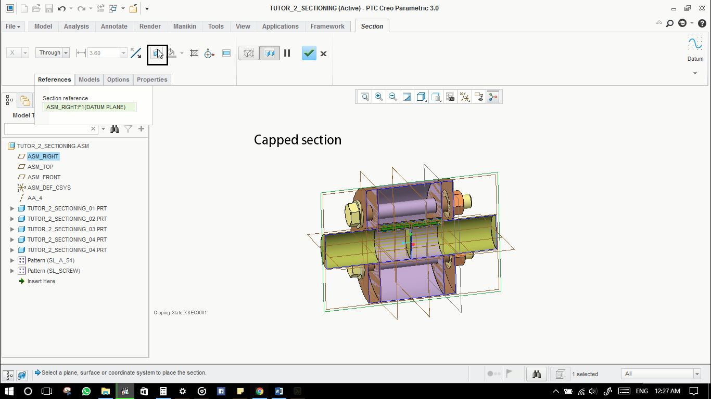711x399 pixels.
Task: Click the Section reference collector field
Action: (89, 107)
